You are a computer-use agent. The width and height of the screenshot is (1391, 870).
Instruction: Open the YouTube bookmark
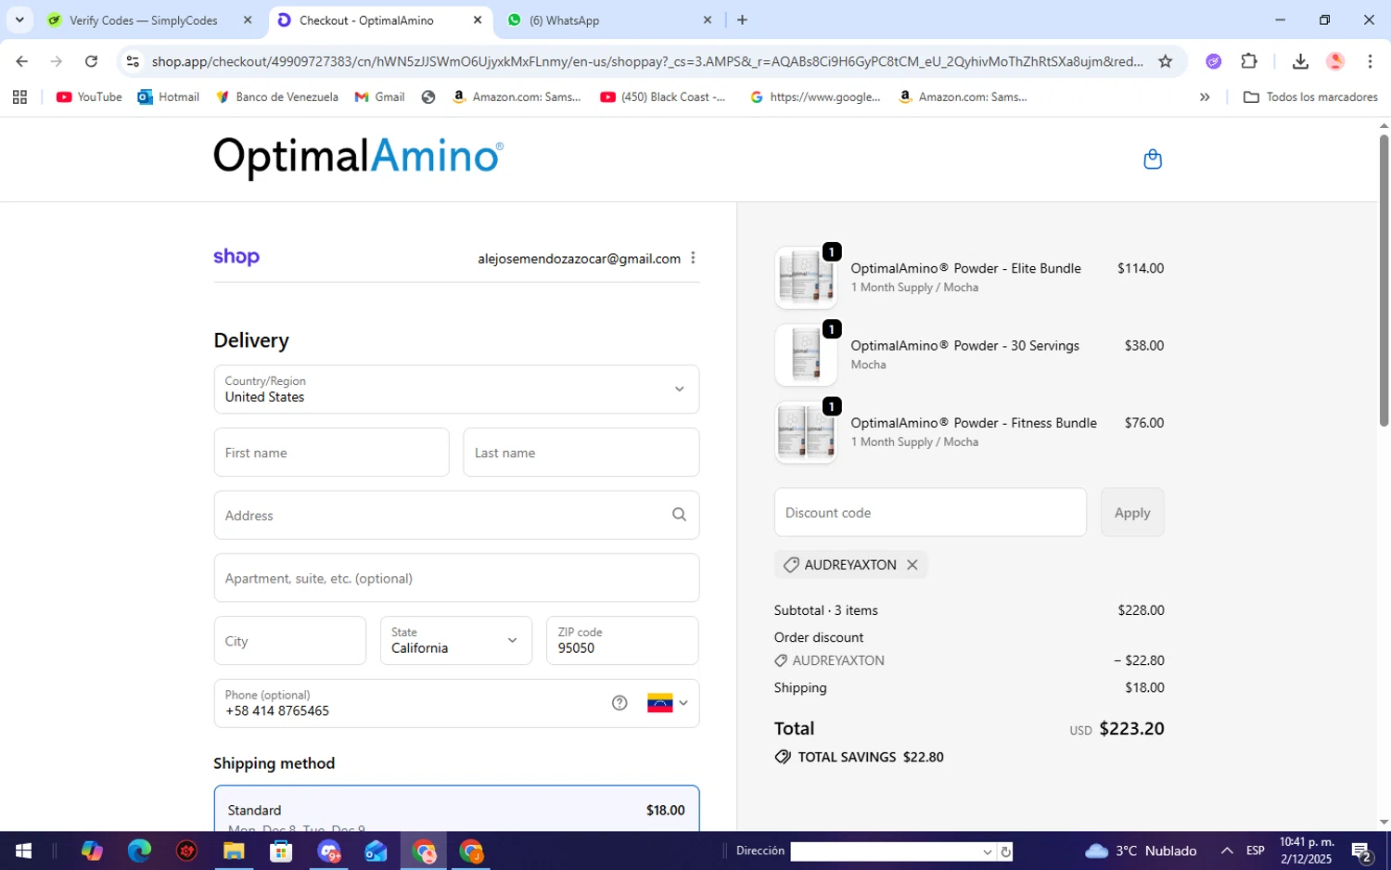click(89, 96)
